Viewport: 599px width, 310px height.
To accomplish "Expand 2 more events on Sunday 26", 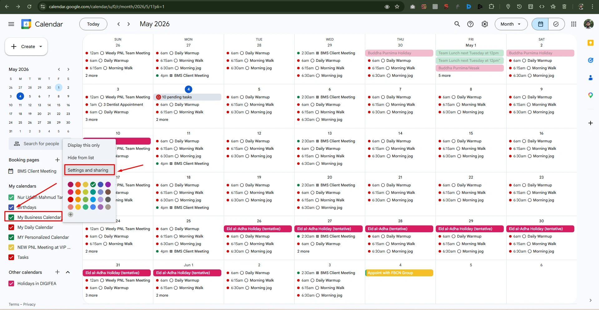I will coord(91,76).
